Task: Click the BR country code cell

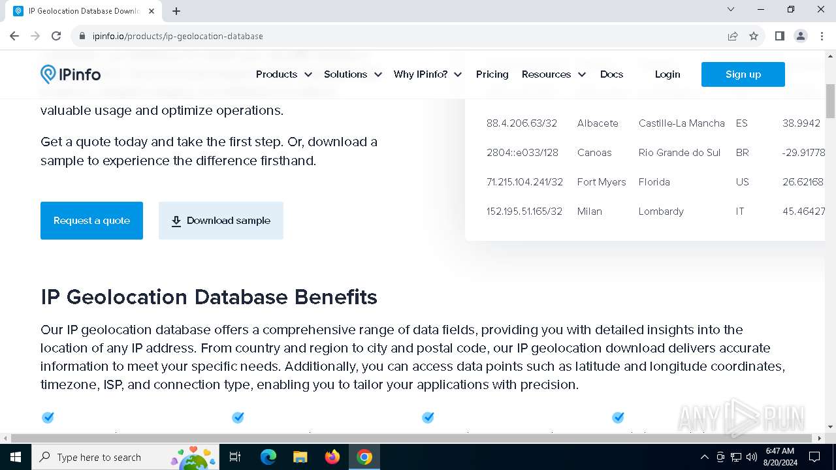Action: click(x=743, y=153)
